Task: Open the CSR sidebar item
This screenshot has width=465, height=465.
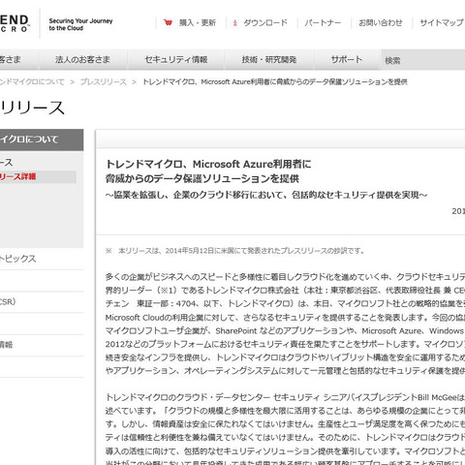Action: [x=8, y=301]
